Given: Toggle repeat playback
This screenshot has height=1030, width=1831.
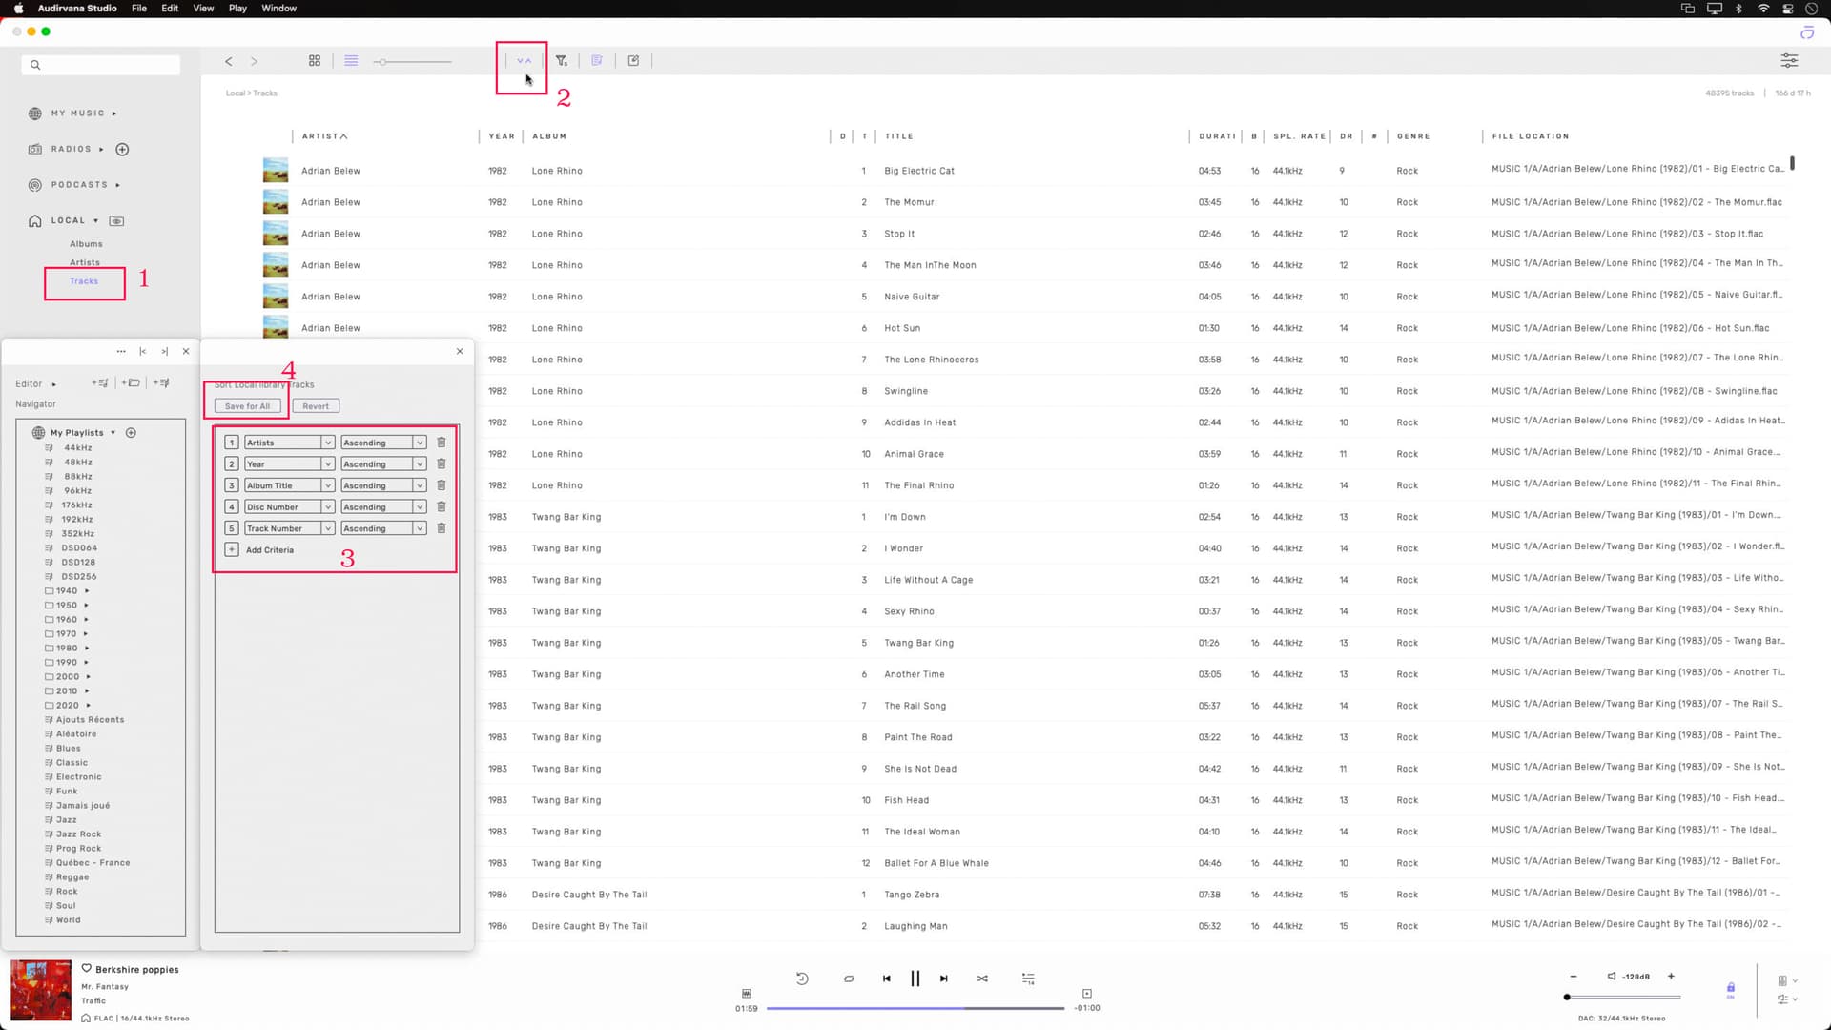Looking at the screenshot, I should (x=849, y=978).
